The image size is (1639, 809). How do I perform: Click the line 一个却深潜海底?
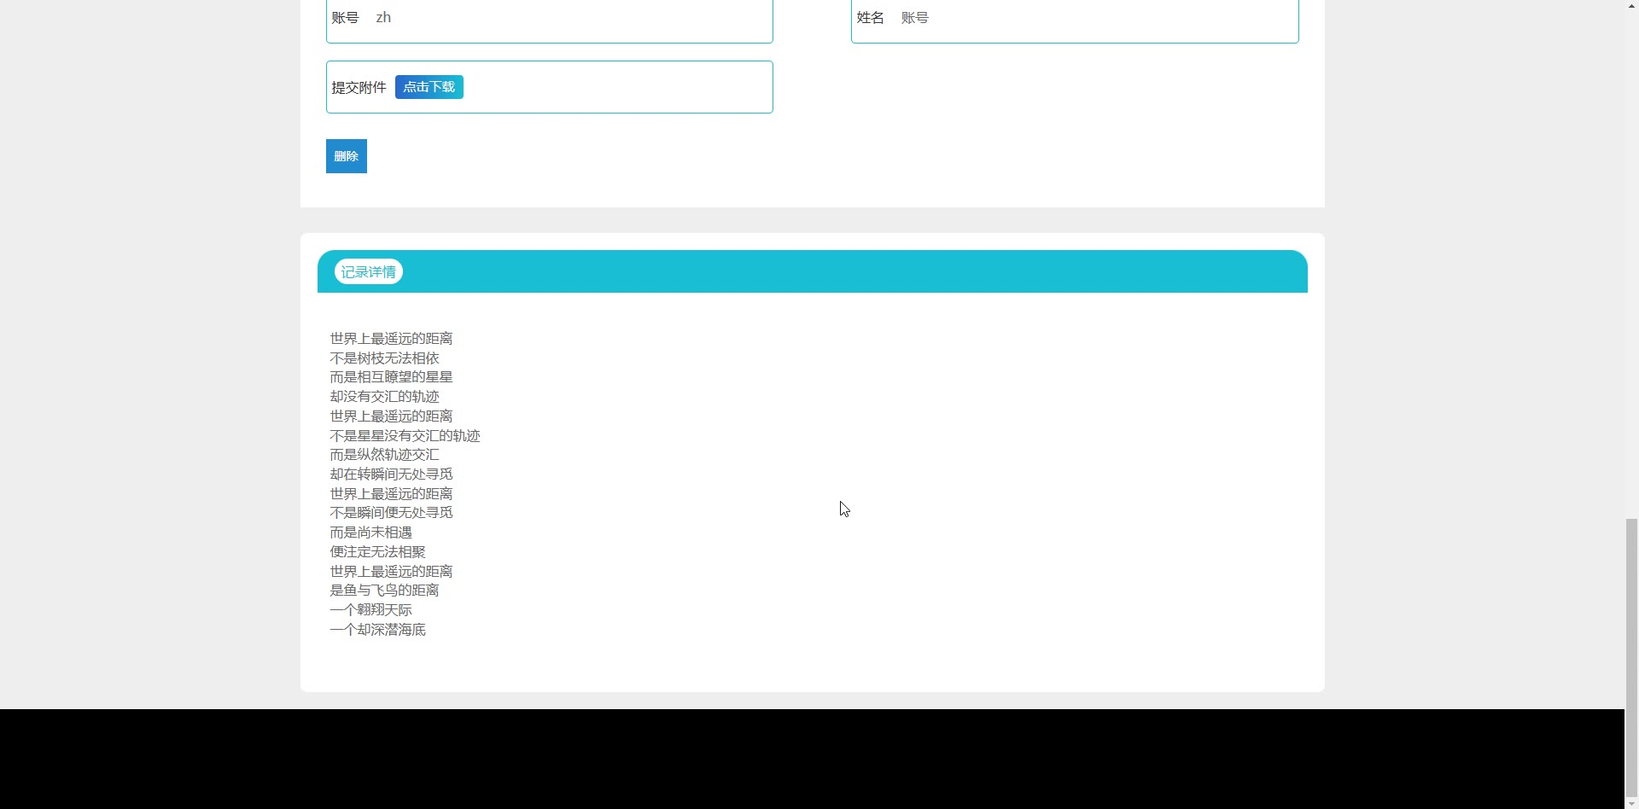click(x=378, y=630)
